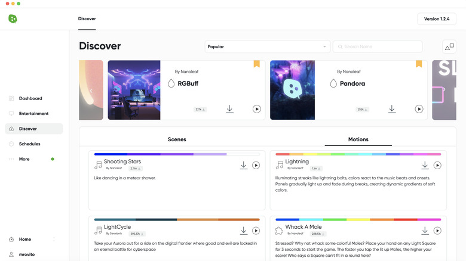Image resolution: width=466 pixels, height=261 pixels.
Task: Preview the Lightning motion
Action: [x=437, y=165]
